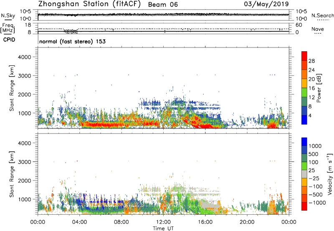Image resolution: width=334 pixels, height=231 pixels.
Task: Click the power colorbar tick "24"
Action: coord(311,70)
